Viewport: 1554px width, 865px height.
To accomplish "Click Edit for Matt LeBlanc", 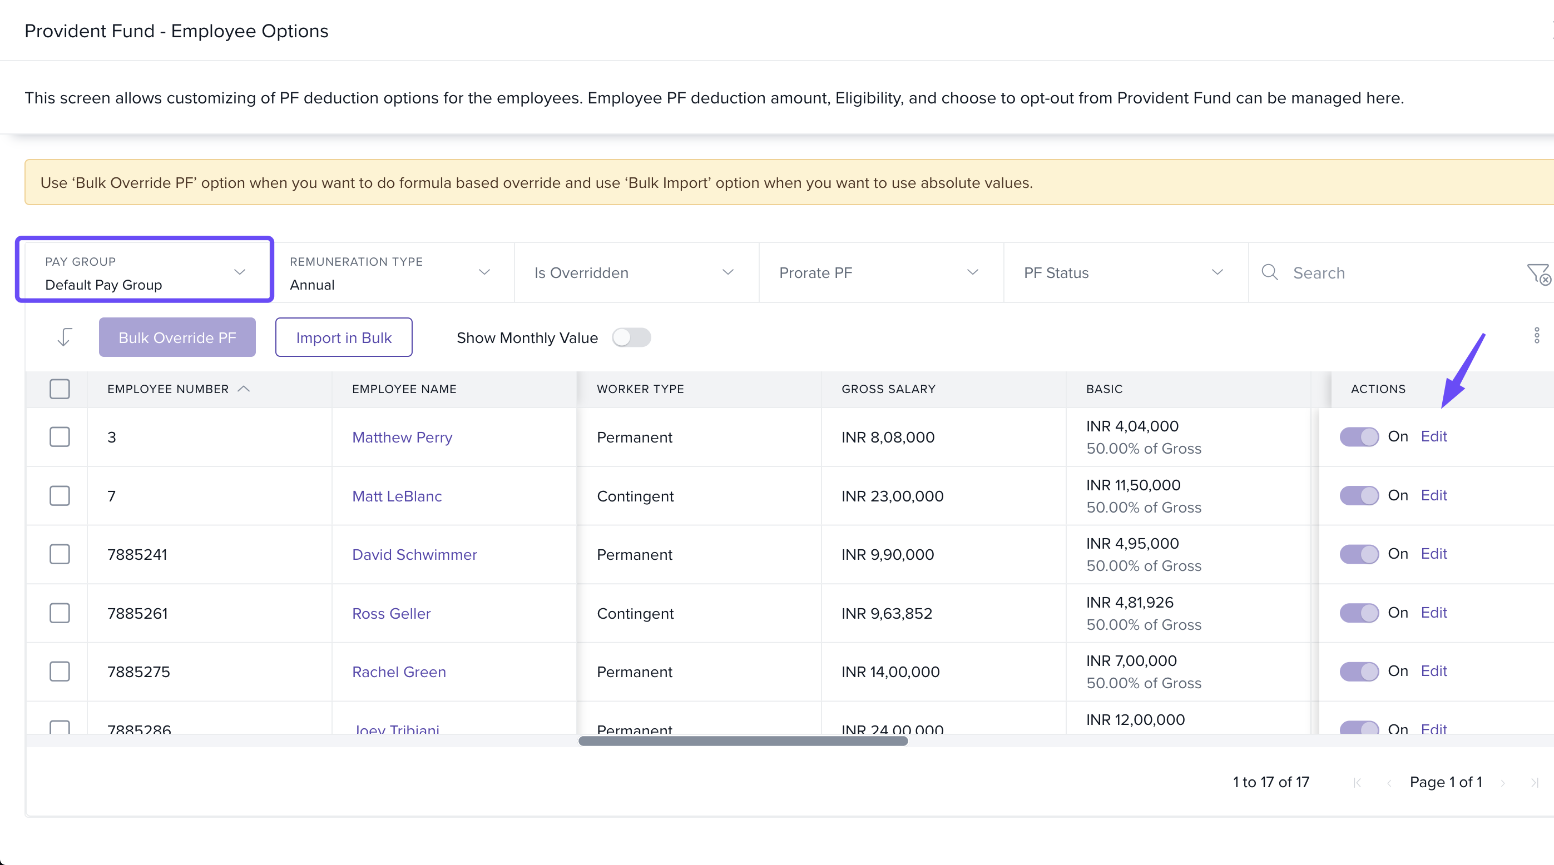I will (1433, 495).
